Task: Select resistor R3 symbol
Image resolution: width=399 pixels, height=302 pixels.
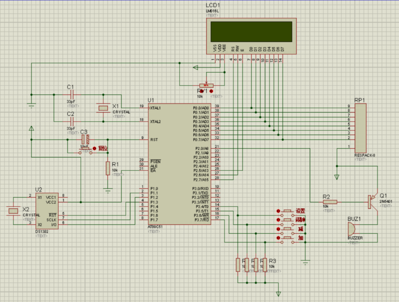Action: tap(265, 265)
